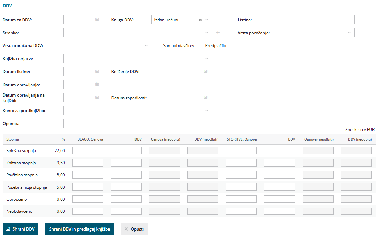
Task: Click the Splošna stopnja row label
Action: (x=21, y=151)
